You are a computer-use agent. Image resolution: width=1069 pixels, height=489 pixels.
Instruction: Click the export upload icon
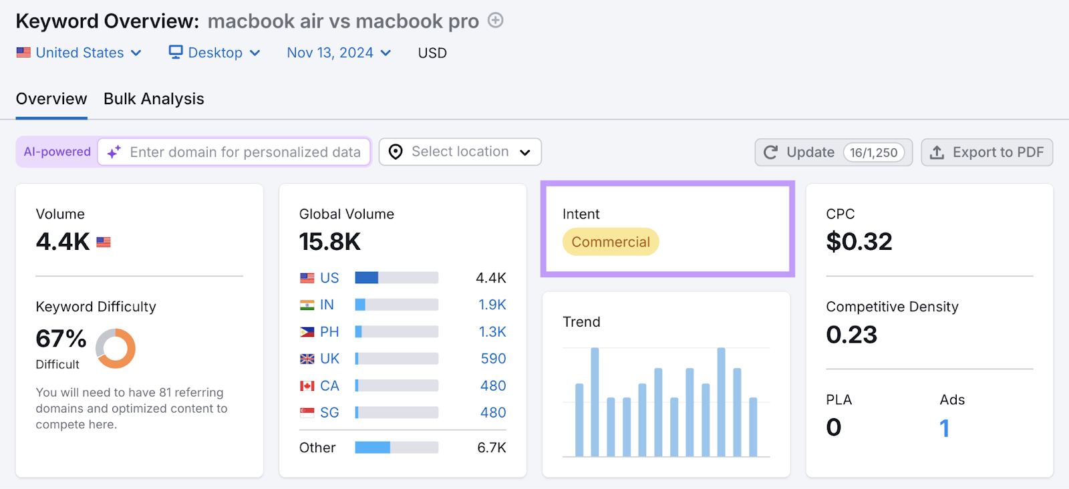937,152
